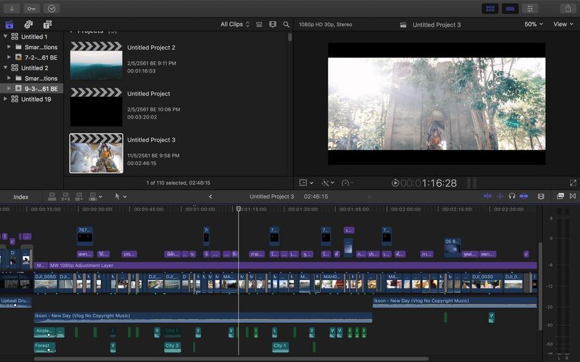Viewport: 580px width, 362px height.
Task: Expand the 7-2-...61 BE event
Action: (x=9, y=57)
